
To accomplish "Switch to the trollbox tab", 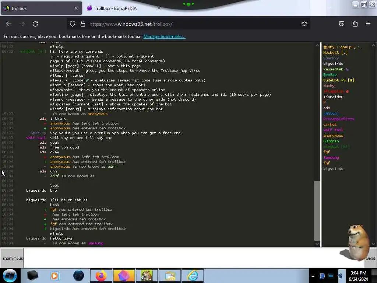I will tap(41, 8).
